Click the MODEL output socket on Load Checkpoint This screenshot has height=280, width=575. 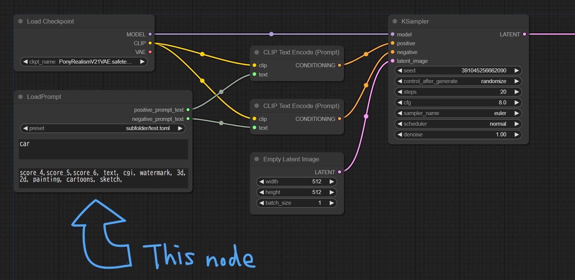pos(150,34)
